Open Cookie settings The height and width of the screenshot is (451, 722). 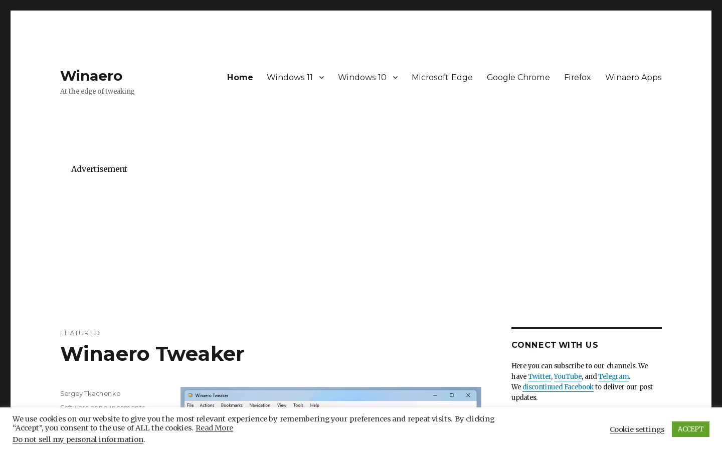click(637, 429)
